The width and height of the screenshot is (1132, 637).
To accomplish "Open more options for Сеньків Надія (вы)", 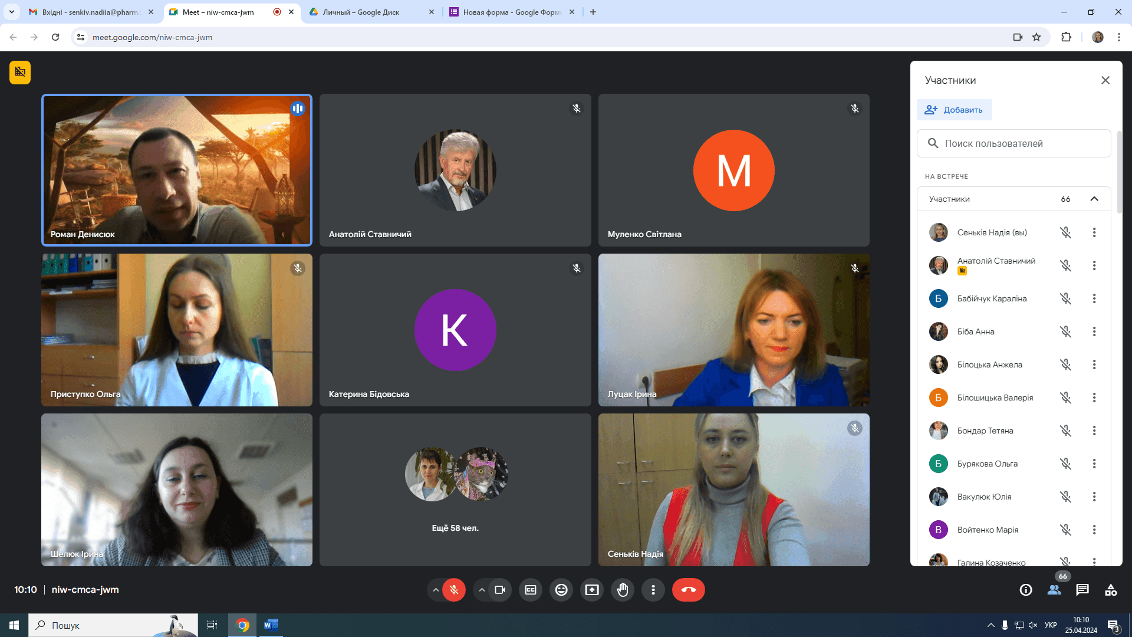I will 1094,232.
